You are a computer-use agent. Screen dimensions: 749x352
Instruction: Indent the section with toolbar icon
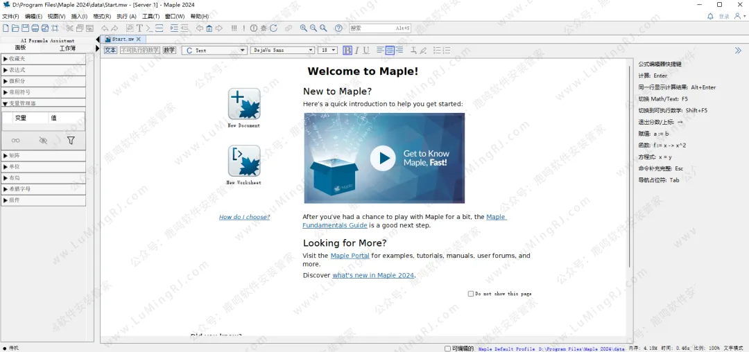point(174,28)
